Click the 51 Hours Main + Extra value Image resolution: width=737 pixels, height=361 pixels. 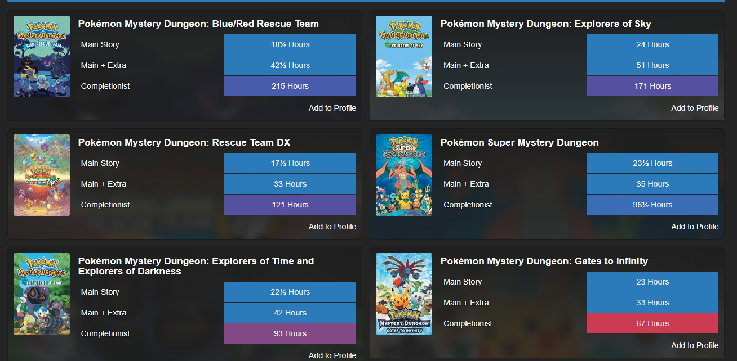pyautogui.click(x=652, y=65)
